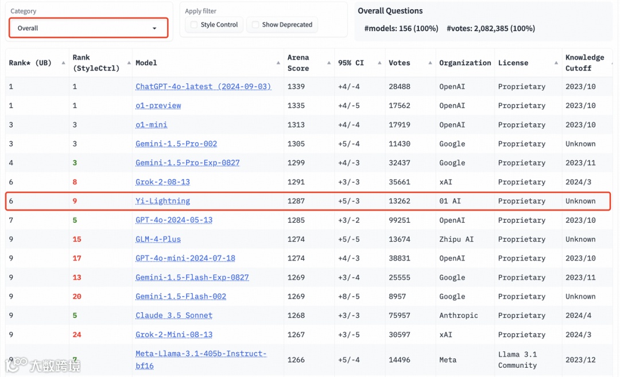Open the Category dropdown showing Overall
Image resolution: width=620 pixels, height=377 pixels.
[x=88, y=28]
